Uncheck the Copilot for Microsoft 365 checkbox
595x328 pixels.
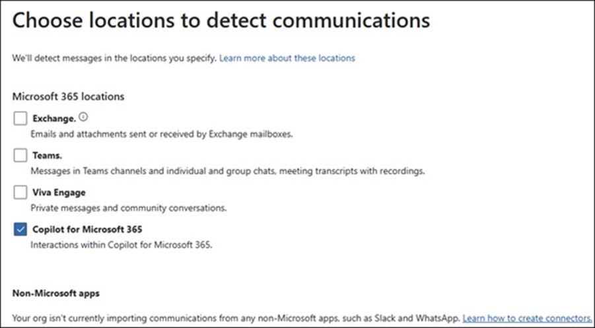20,230
